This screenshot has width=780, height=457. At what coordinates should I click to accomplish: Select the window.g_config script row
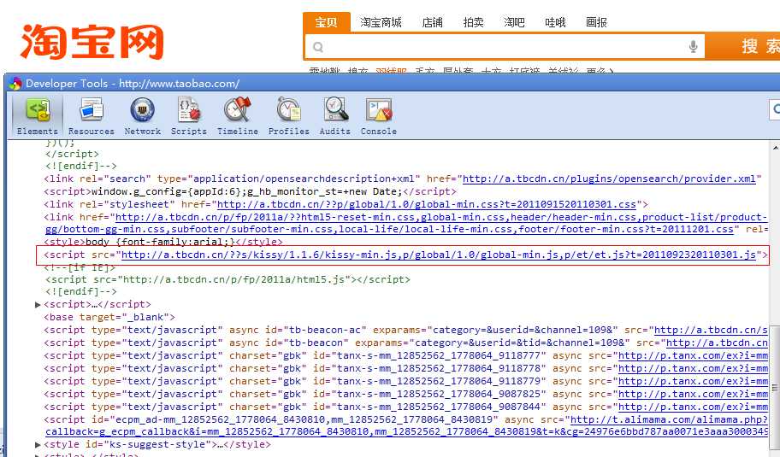(x=250, y=191)
